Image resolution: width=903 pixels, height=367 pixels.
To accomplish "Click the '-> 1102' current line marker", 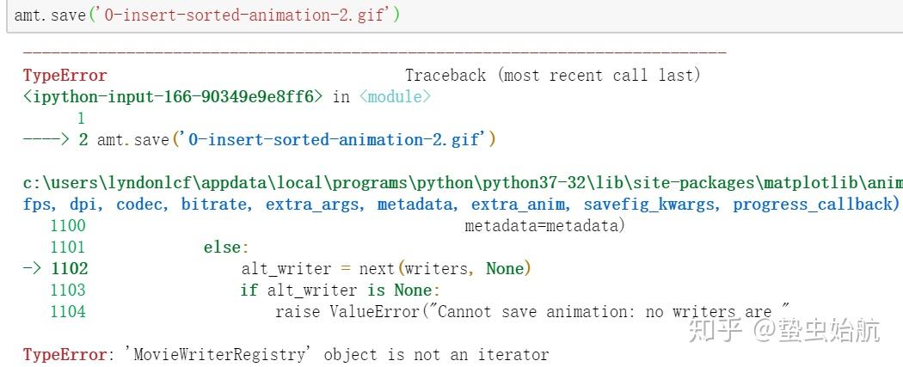I will point(55,269).
